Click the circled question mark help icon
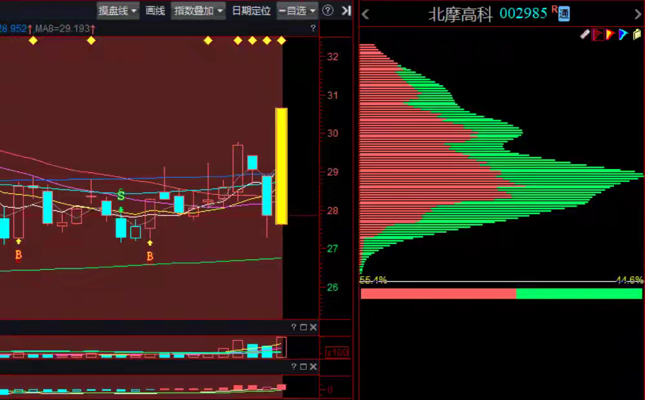 [328, 10]
